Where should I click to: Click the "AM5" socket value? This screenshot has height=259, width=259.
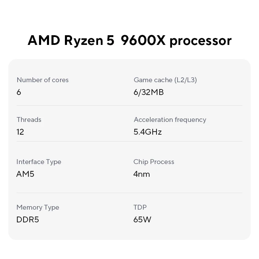[25, 174]
